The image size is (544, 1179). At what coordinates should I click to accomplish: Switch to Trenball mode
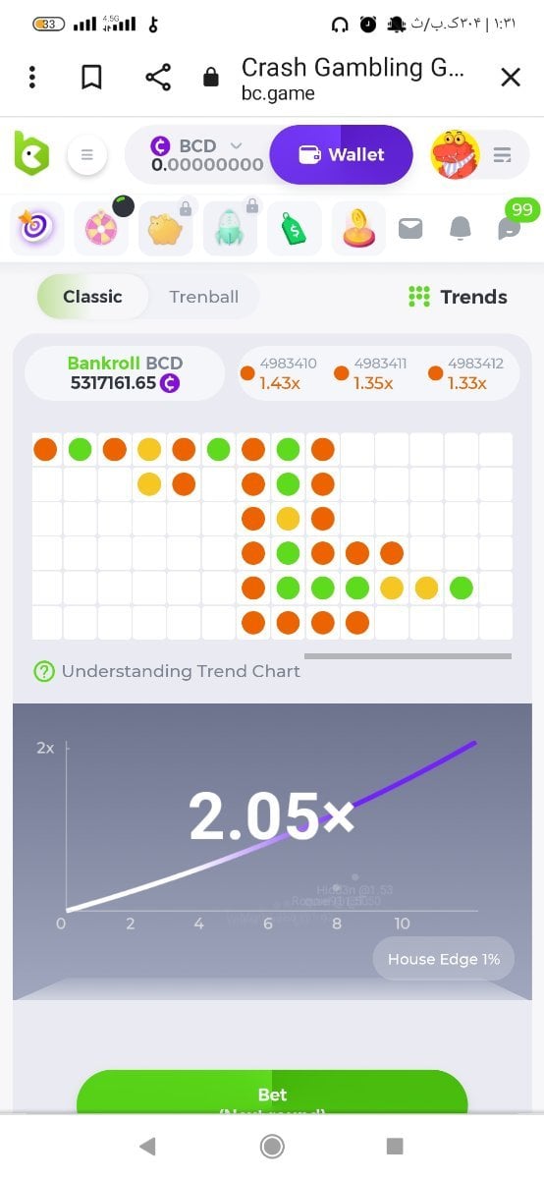click(x=203, y=297)
